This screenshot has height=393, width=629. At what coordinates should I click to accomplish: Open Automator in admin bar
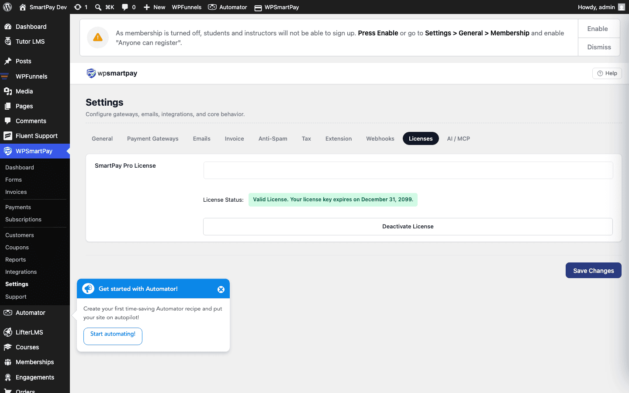tap(228, 7)
